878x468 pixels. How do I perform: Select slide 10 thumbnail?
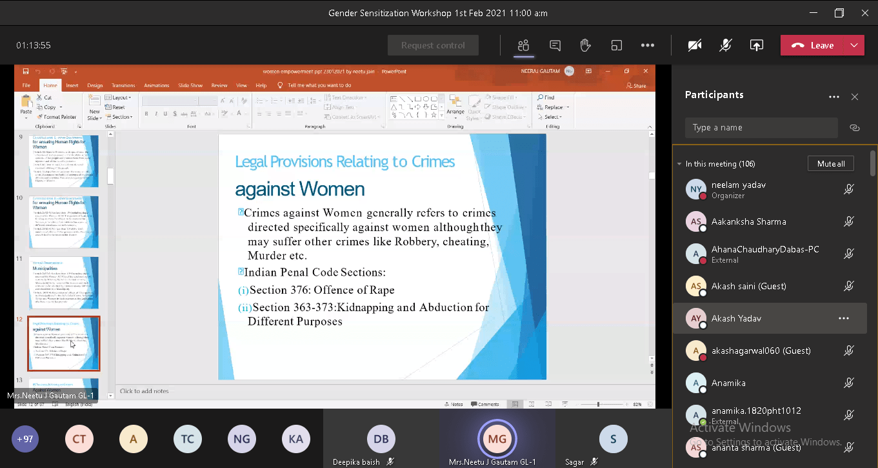[x=64, y=222]
